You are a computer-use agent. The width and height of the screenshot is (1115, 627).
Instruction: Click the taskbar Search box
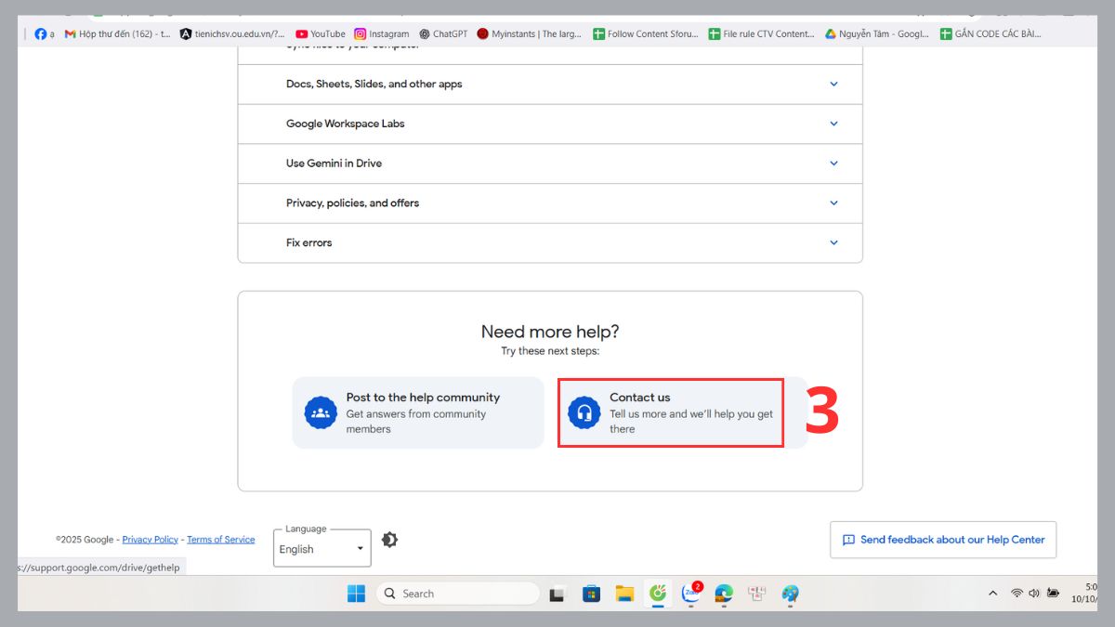(458, 594)
